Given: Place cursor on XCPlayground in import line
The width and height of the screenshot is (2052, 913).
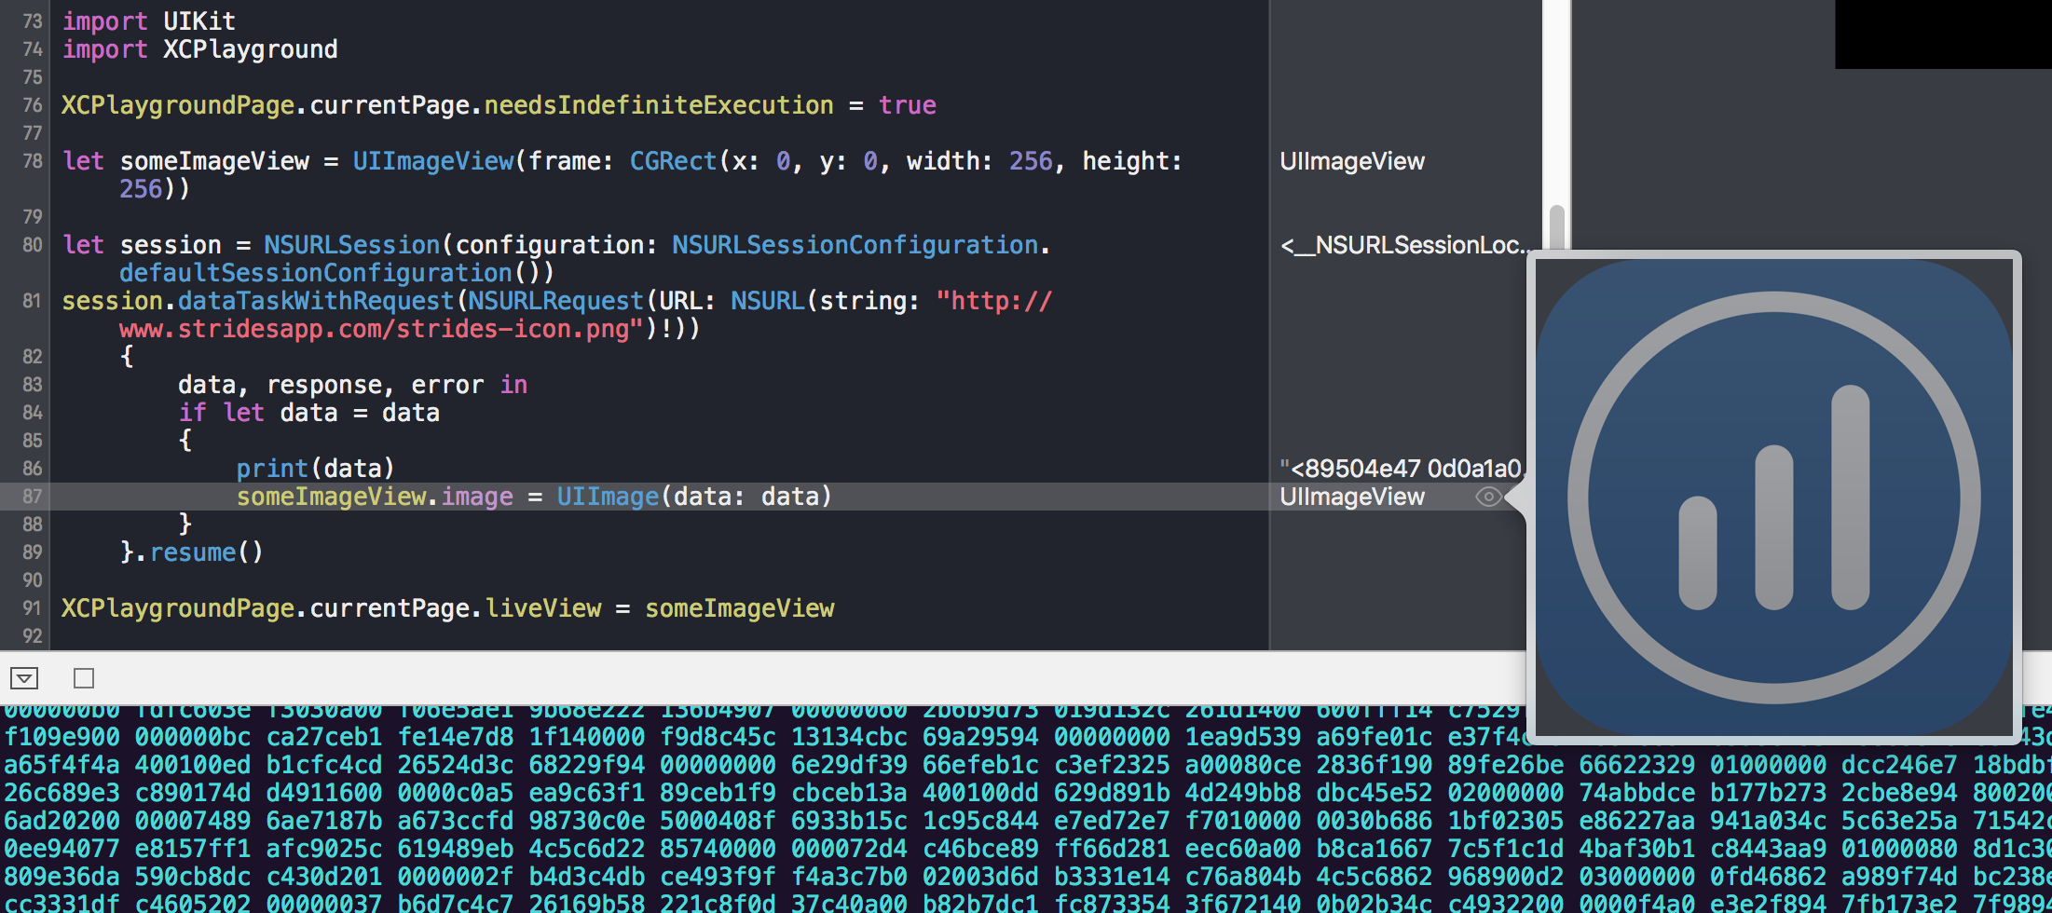Looking at the screenshot, I should coord(251,49).
